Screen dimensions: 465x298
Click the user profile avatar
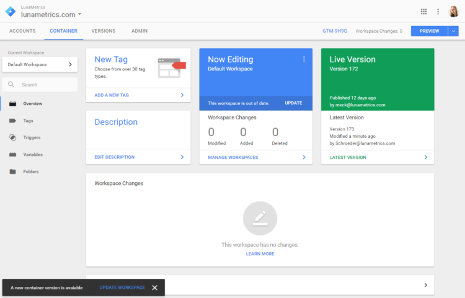pyautogui.click(x=453, y=12)
